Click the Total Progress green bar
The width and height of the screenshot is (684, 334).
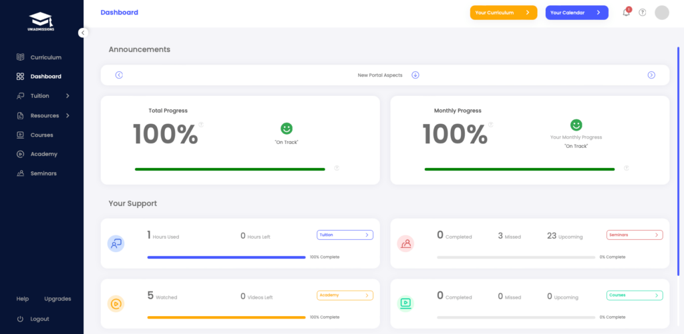[x=230, y=169]
